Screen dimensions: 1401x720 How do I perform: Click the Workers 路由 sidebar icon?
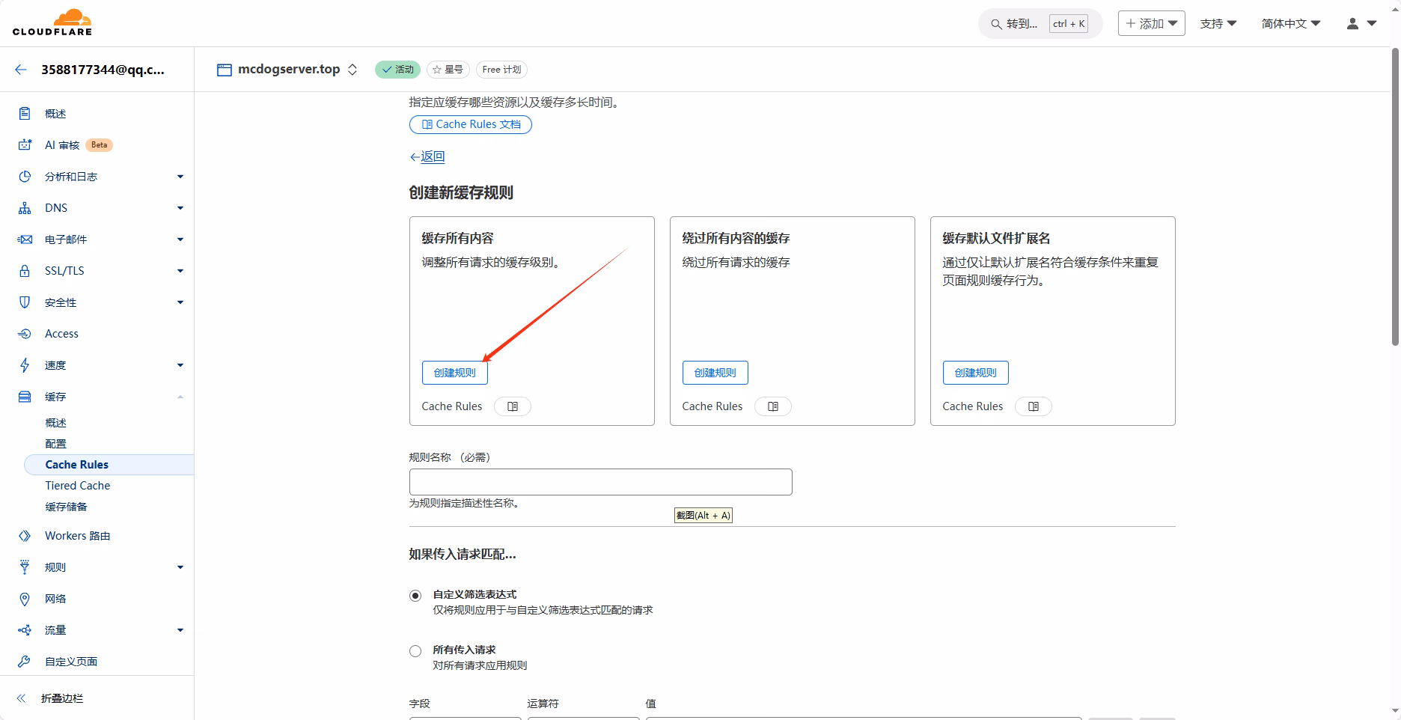(25, 536)
